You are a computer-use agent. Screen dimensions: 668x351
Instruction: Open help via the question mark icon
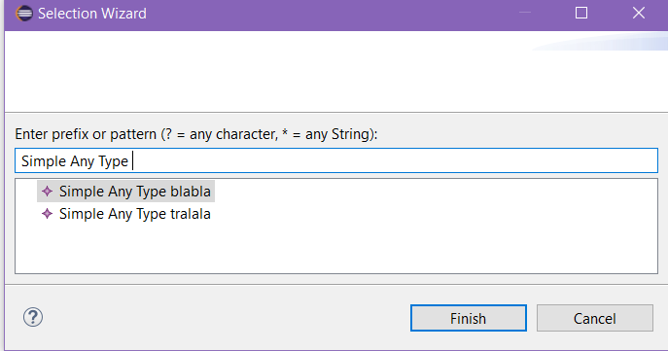coord(33,317)
